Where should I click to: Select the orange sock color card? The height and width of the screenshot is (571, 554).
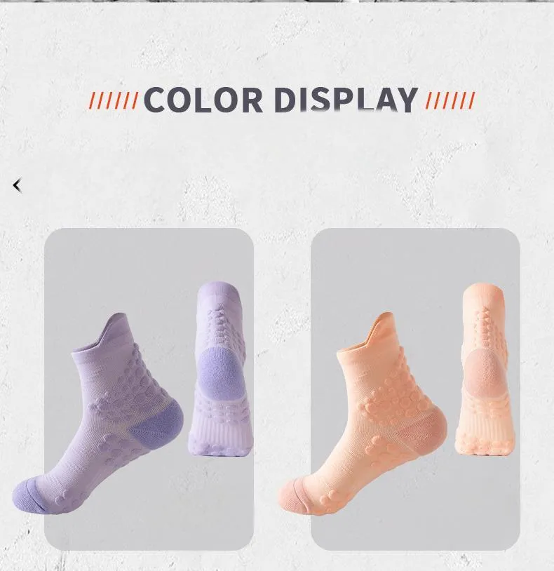pyautogui.click(x=415, y=389)
